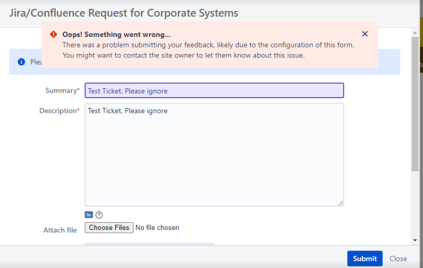Viewport: 423px width, 268px height.
Task: Click the 'No file chosen' text
Action: point(157,228)
